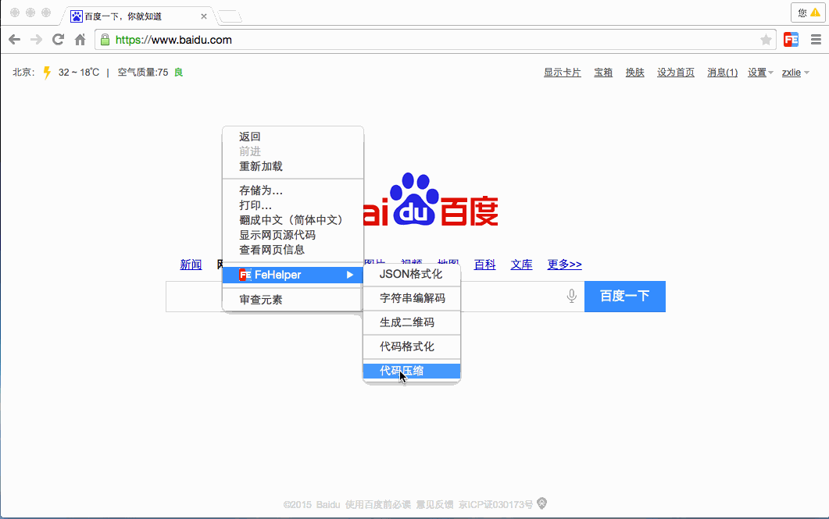829x519 pixels.
Task: Click the profile warning button
Action: coord(809,12)
